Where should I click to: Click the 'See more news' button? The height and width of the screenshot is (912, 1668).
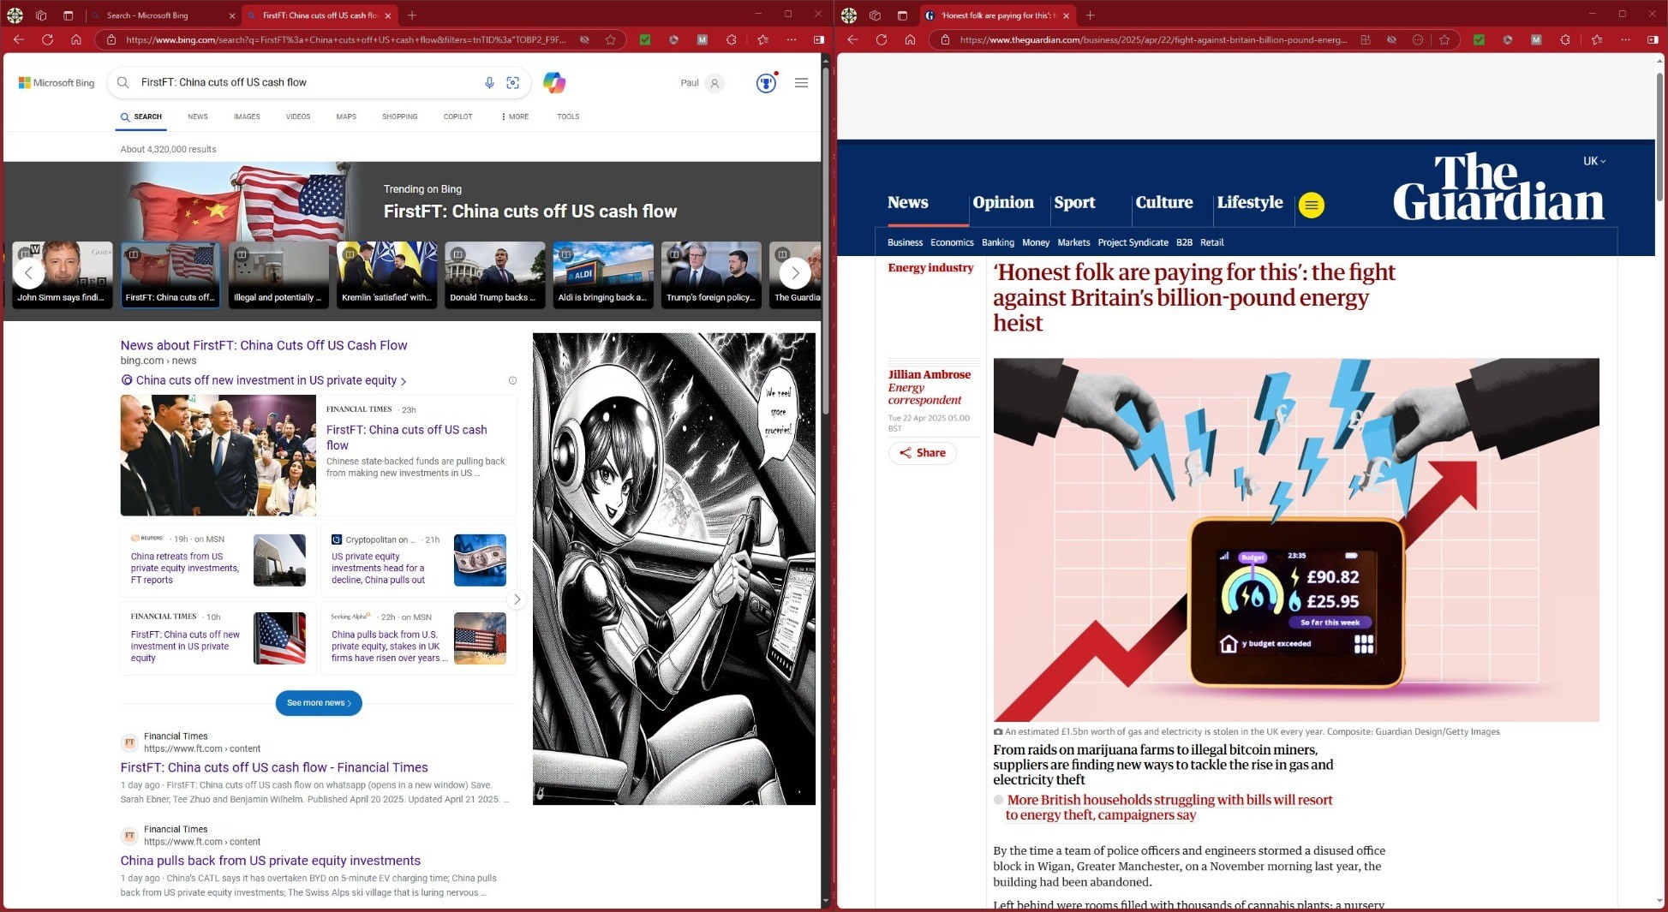(319, 703)
